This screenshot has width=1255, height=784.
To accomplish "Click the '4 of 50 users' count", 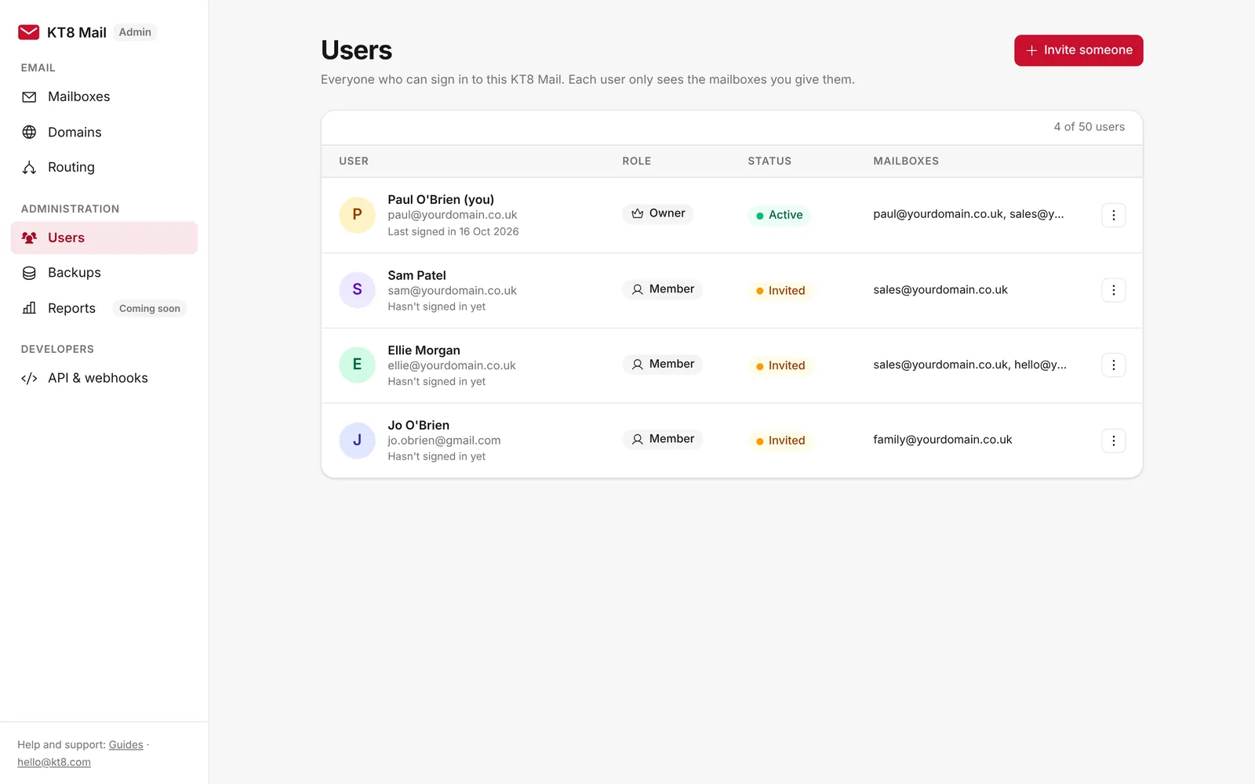I will click(1089, 127).
